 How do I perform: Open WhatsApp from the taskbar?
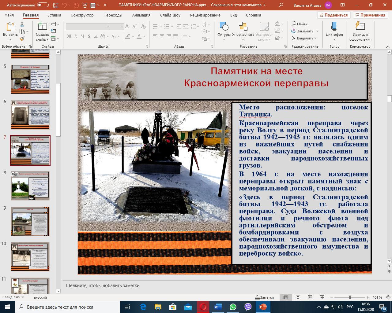233,307
